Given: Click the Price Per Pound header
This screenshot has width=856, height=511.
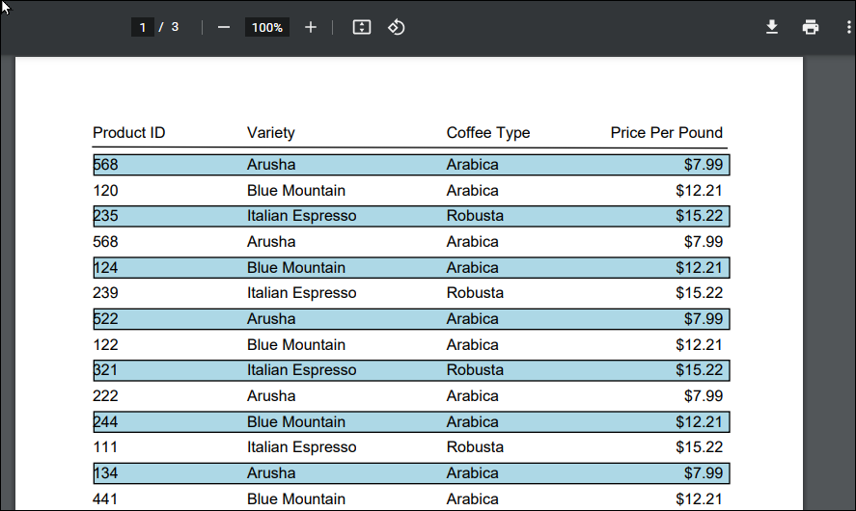Looking at the screenshot, I should point(666,133).
